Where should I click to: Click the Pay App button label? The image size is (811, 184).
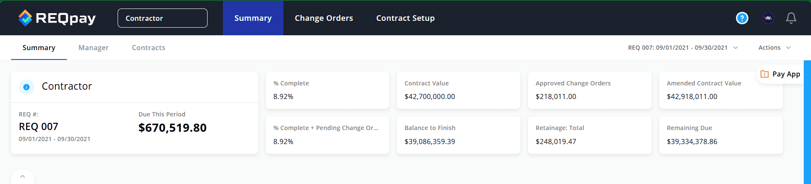[x=786, y=74]
